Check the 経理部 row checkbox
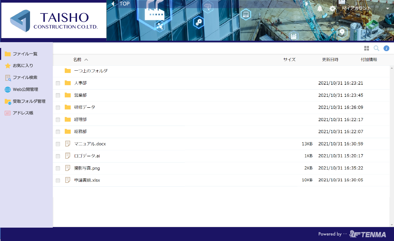Screen dimensions: 394x241 point(58,120)
